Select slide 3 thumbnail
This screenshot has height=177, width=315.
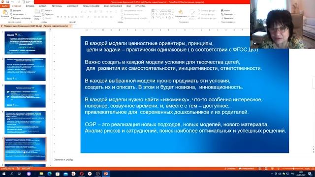tap(25, 96)
